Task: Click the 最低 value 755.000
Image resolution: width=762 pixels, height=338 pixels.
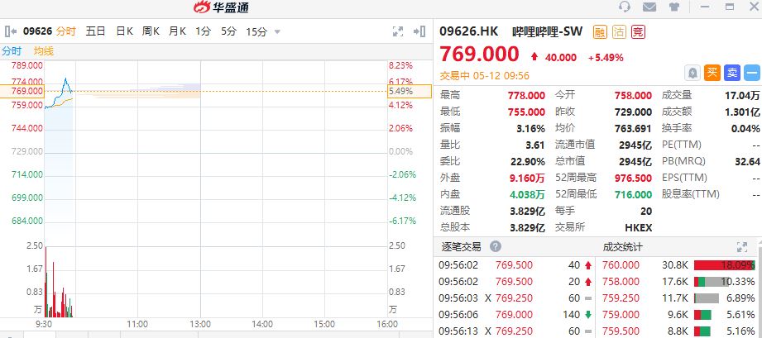Action: point(526,112)
